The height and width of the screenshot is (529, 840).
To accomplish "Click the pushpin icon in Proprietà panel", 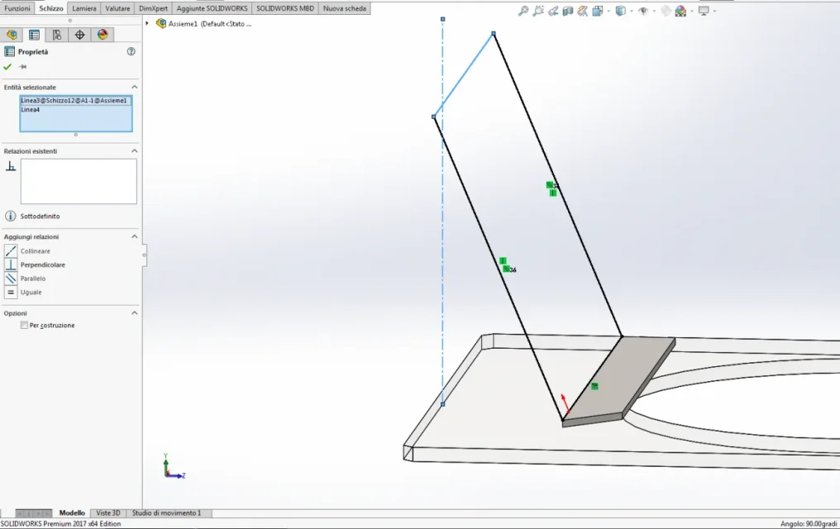I will 22,67.
